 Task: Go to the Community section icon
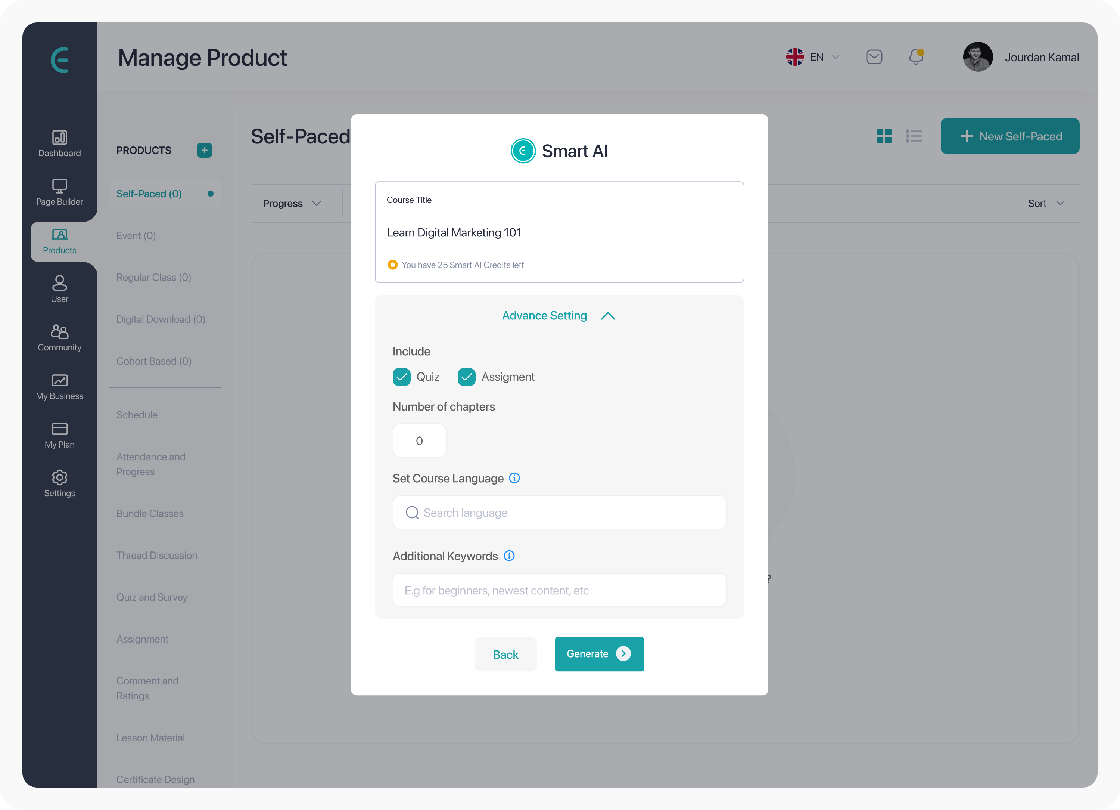[x=59, y=331]
